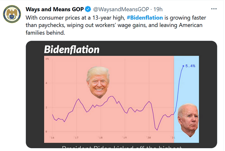Image resolution: width=225 pixels, height=151 pixels.
Task: Click the 6% y-axis label
Action: coord(47,59)
